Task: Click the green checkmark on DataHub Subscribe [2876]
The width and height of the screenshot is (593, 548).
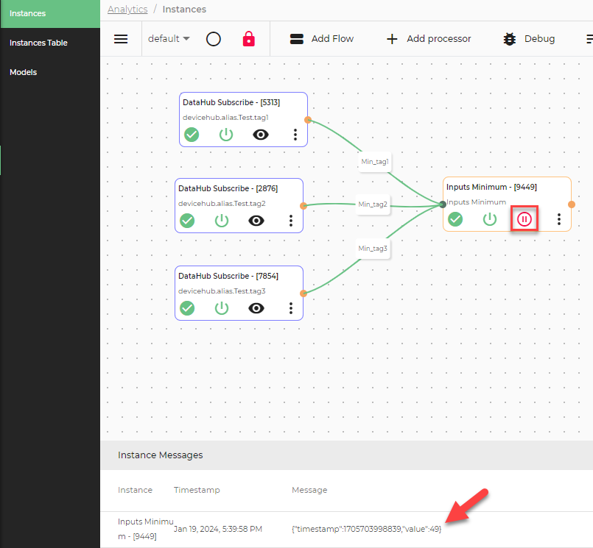Action: 188,220
